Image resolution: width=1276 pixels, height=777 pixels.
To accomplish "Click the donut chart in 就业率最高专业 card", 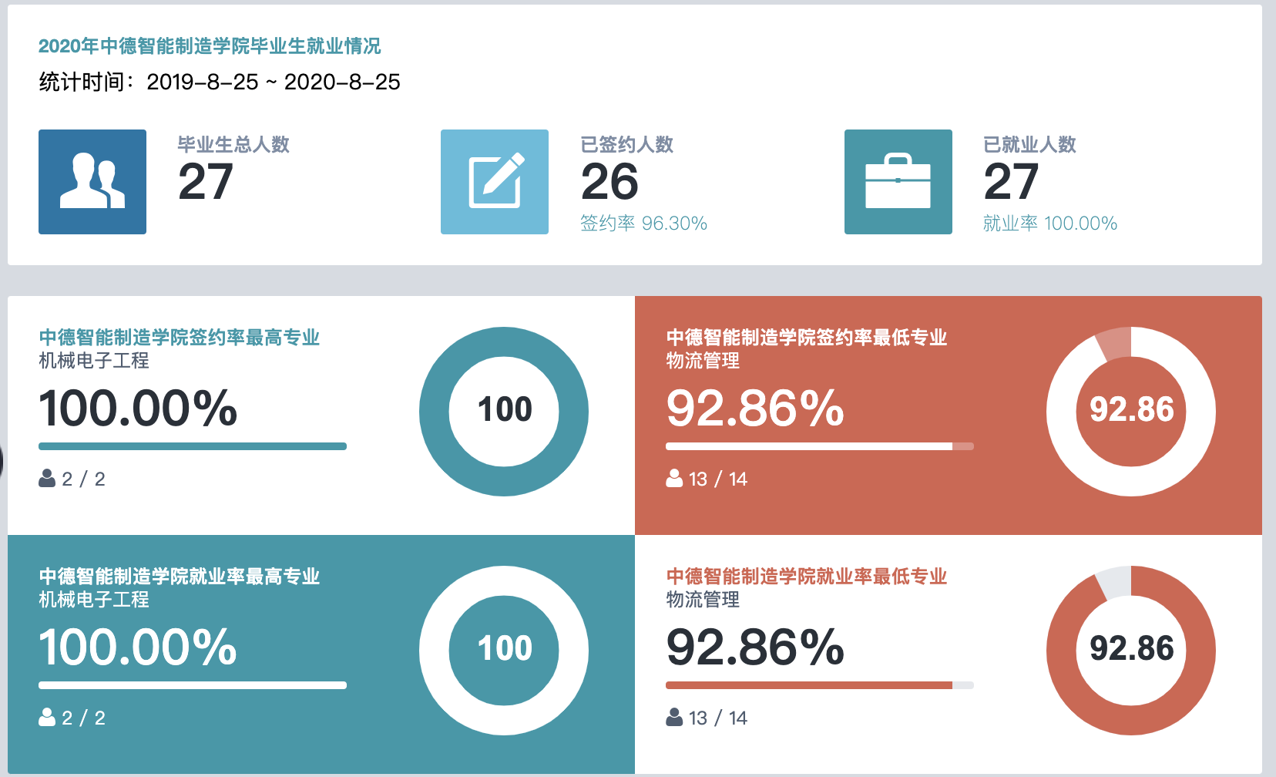I will pyautogui.click(x=504, y=651).
